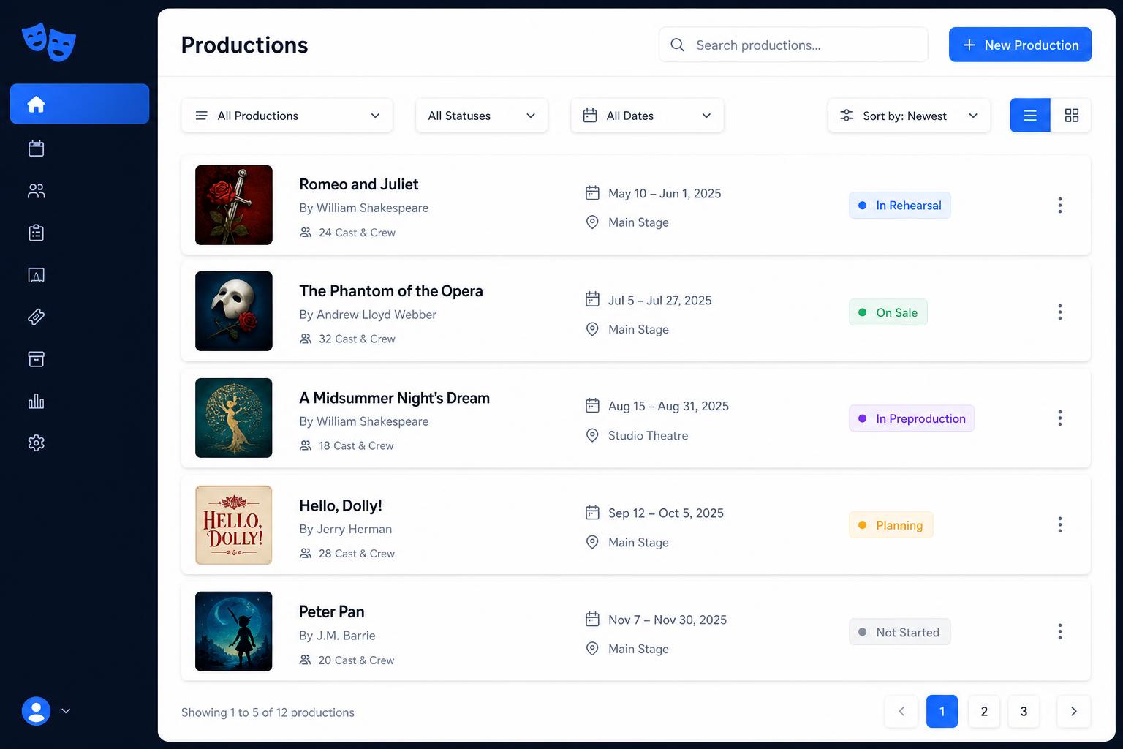Open A Midsummer Night's Dream title
The height and width of the screenshot is (749, 1123).
(x=394, y=398)
